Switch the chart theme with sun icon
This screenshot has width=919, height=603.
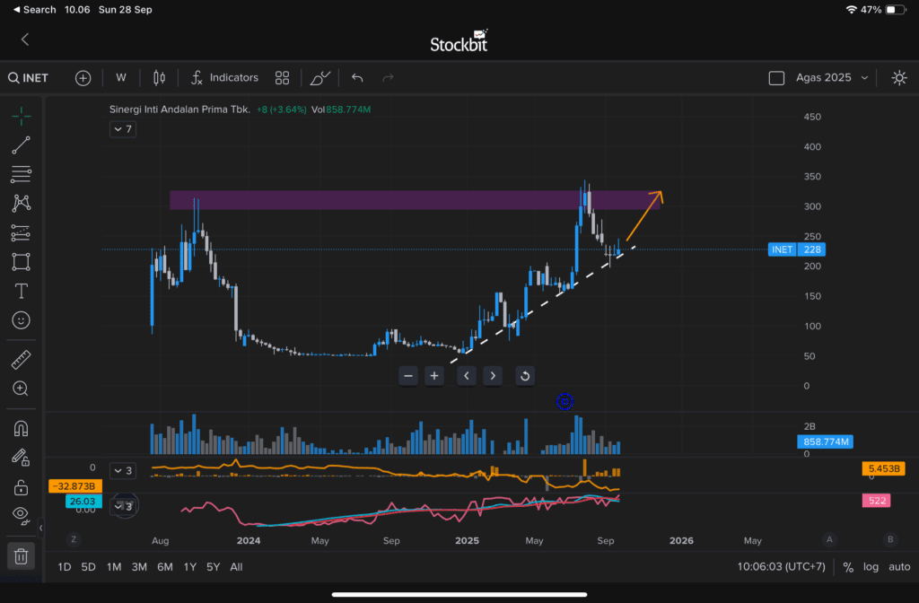coord(898,78)
